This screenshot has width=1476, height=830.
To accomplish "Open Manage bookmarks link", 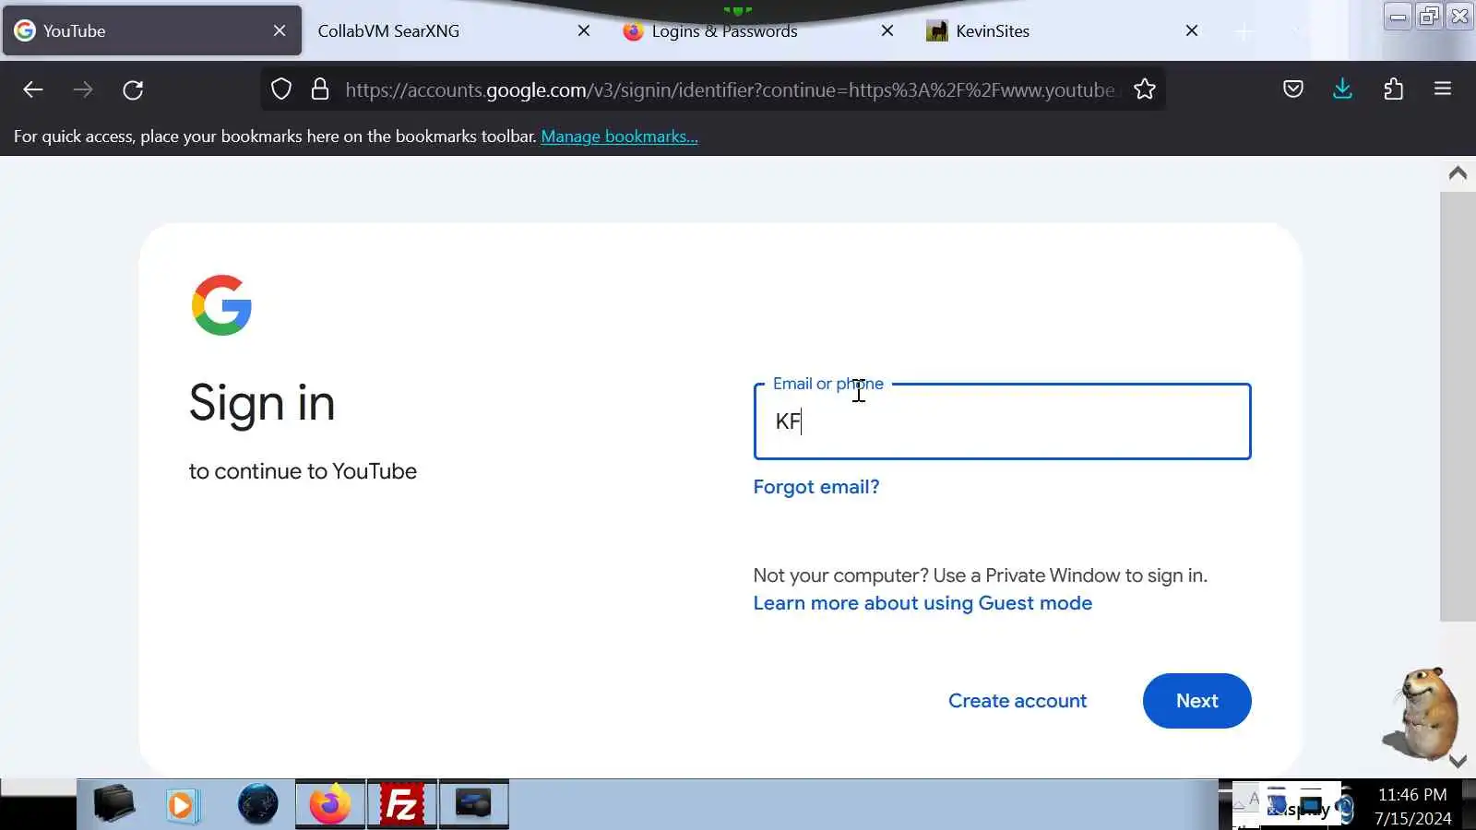I will point(619,136).
